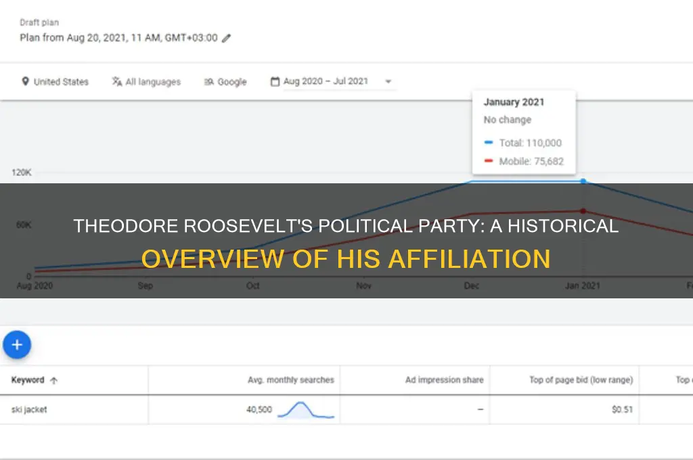This screenshot has height=460, width=693.
Task: Select the Ad impression share column header
Action: pos(445,379)
